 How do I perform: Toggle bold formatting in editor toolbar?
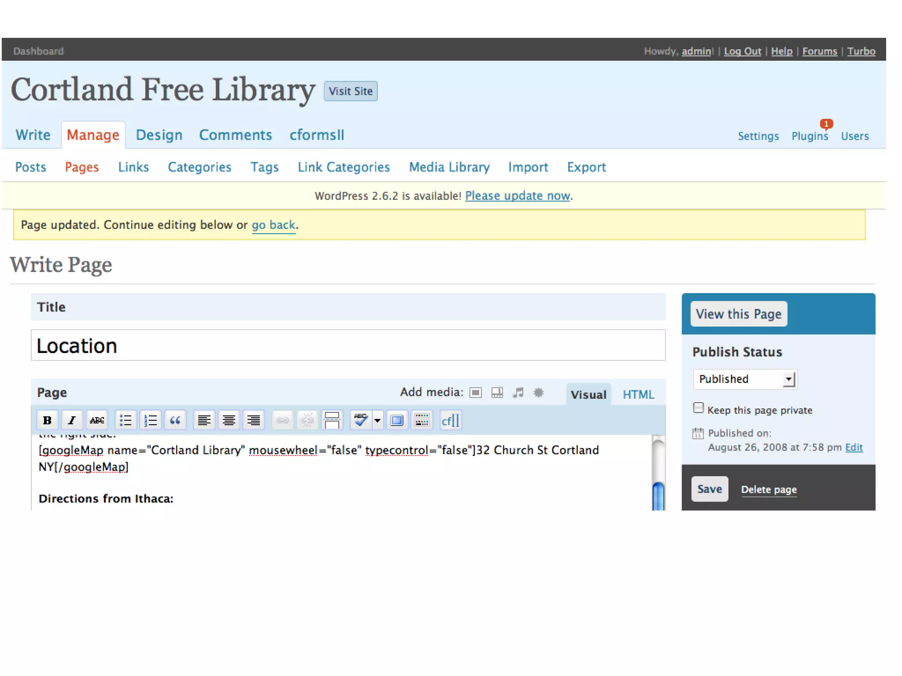[x=47, y=420]
